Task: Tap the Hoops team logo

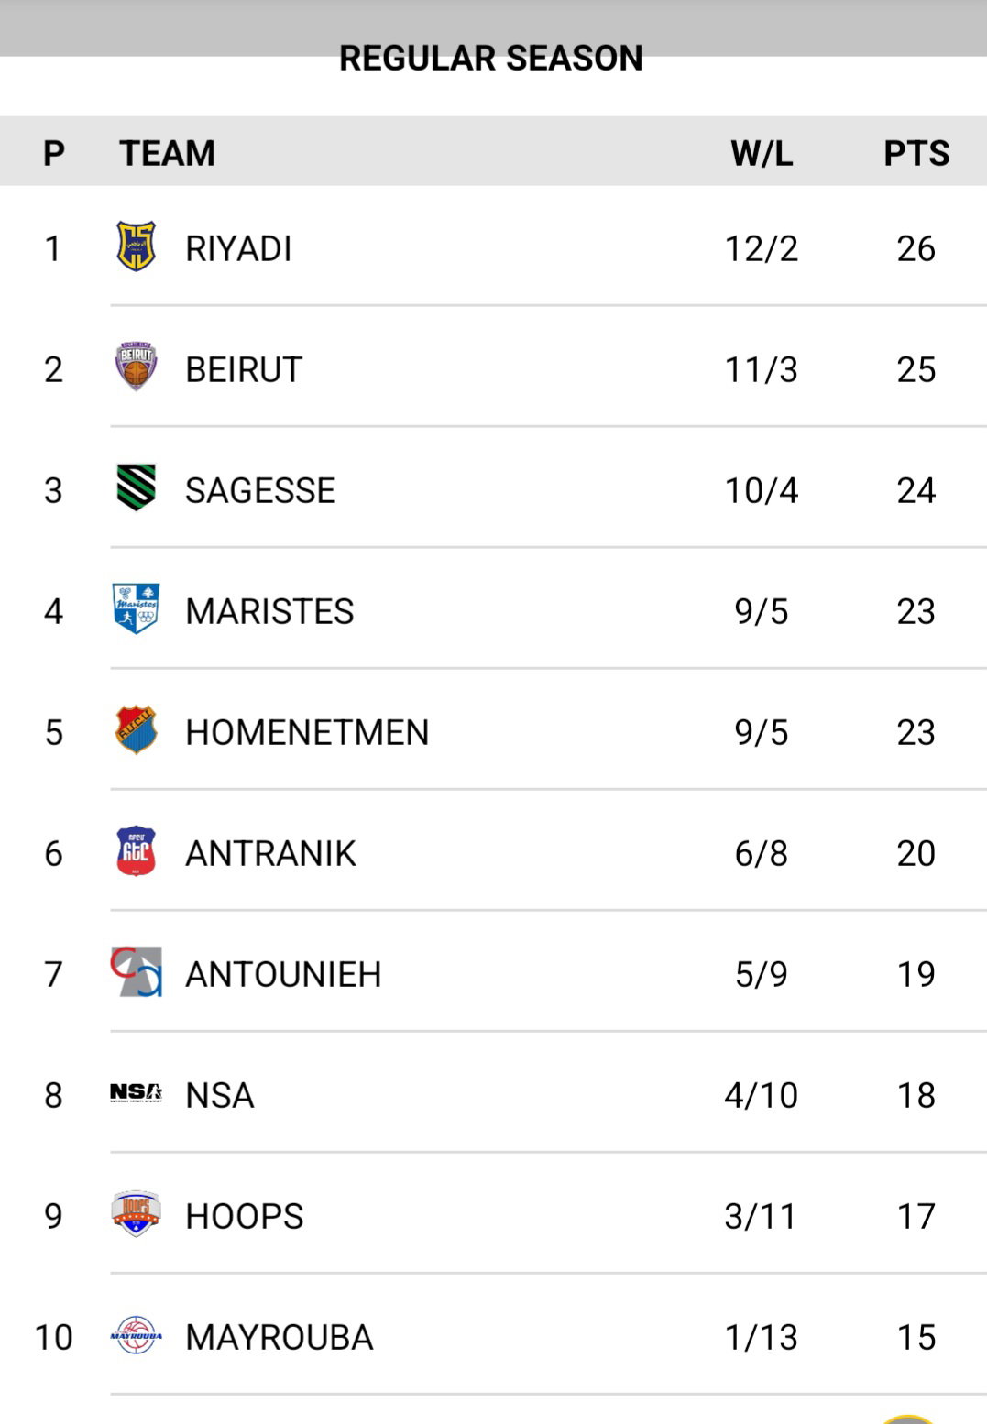Action: [136, 1214]
